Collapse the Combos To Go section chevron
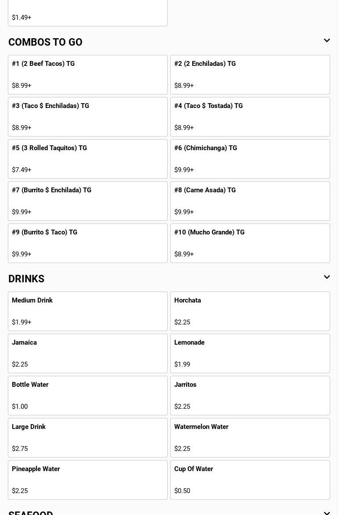This screenshot has height=515, width=338. point(327,41)
